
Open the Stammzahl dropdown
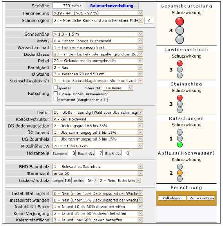click(98, 173)
